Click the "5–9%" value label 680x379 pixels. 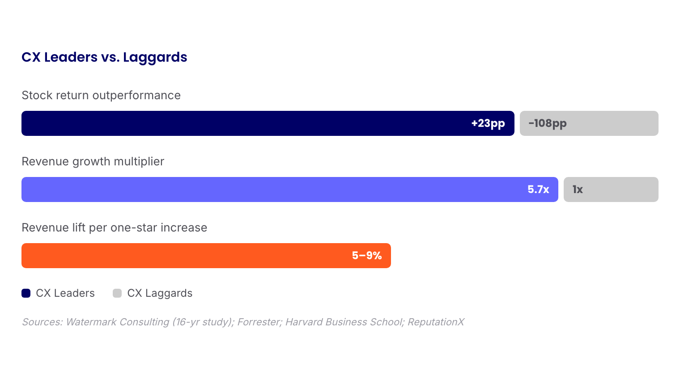[x=367, y=256]
